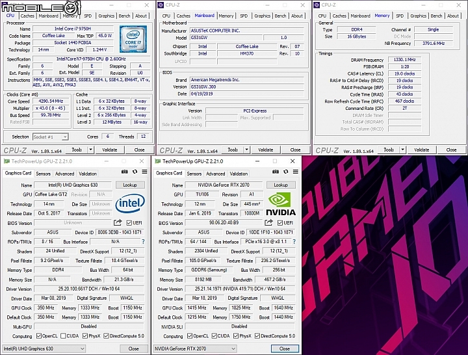Toggle CUDA checkbox in NVIDIA GPU-Z
The image size is (468, 355).
point(214,336)
